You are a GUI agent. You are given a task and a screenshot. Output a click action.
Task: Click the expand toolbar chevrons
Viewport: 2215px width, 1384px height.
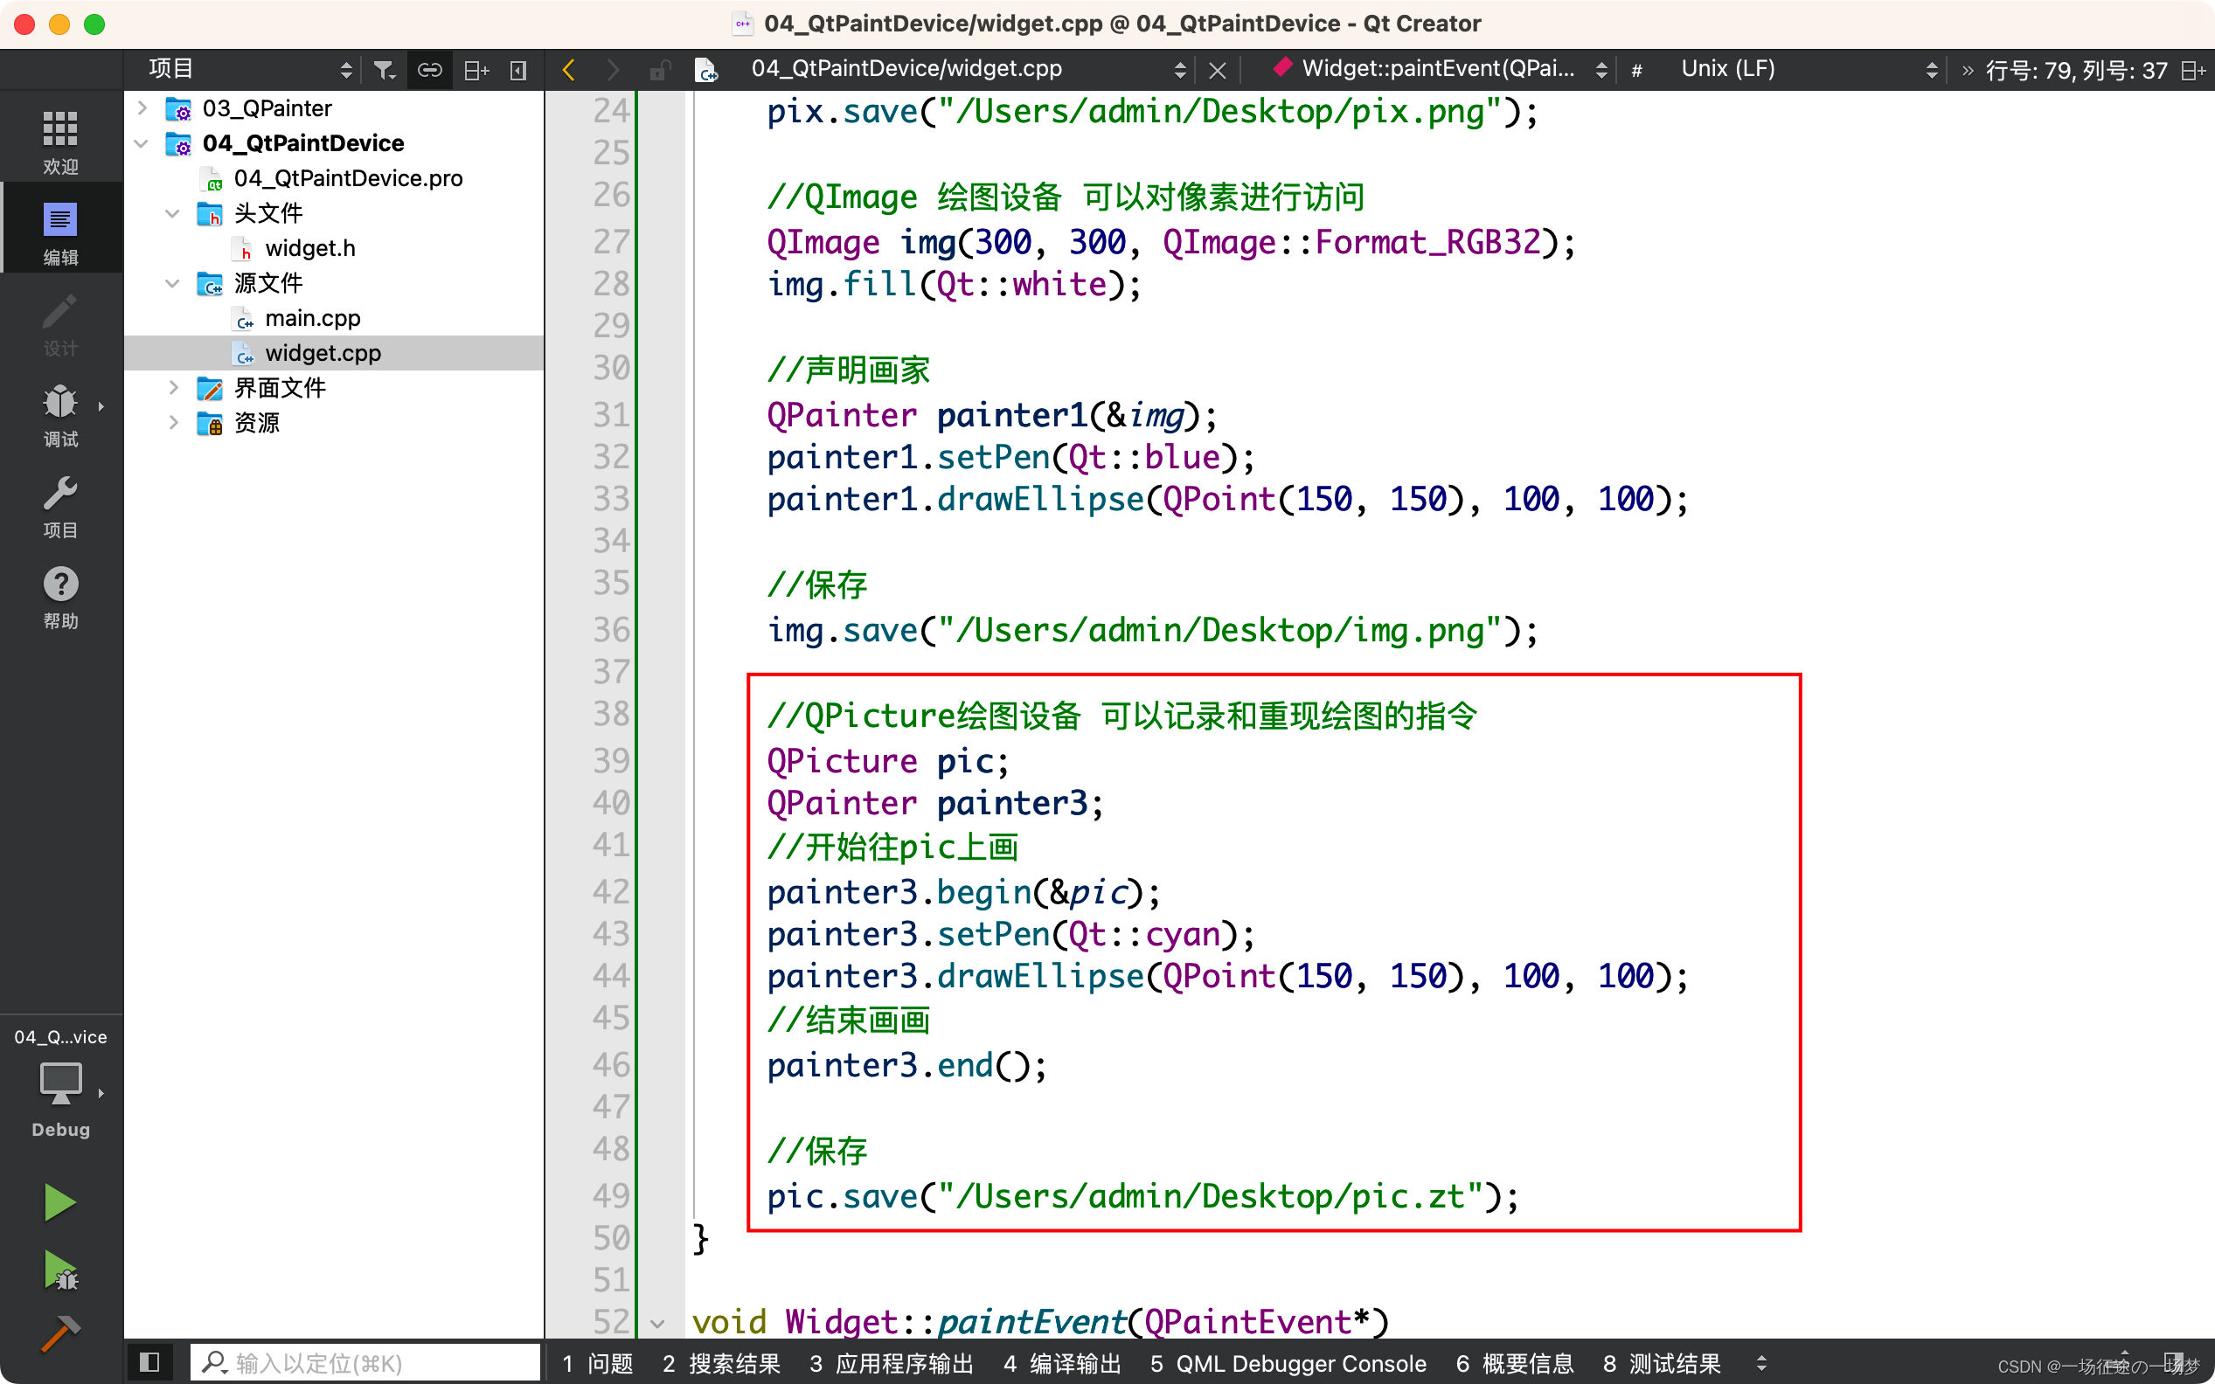point(1967,70)
